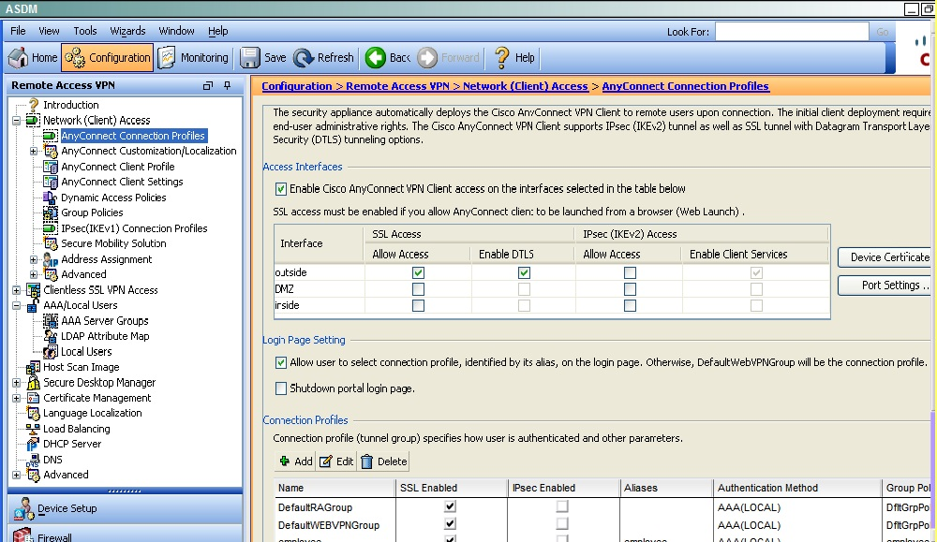Uncheck SSL Allow Access for outside
The image size is (937, 542).
[x=418, y=272]
